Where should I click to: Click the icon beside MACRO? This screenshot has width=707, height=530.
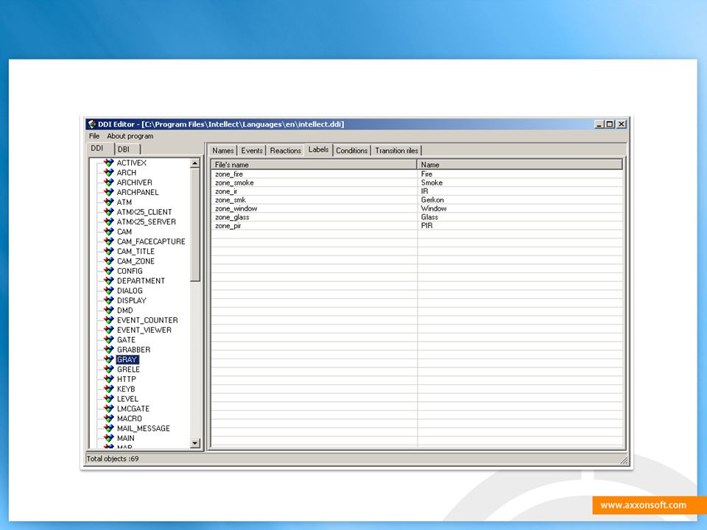[x=109, y=419]
